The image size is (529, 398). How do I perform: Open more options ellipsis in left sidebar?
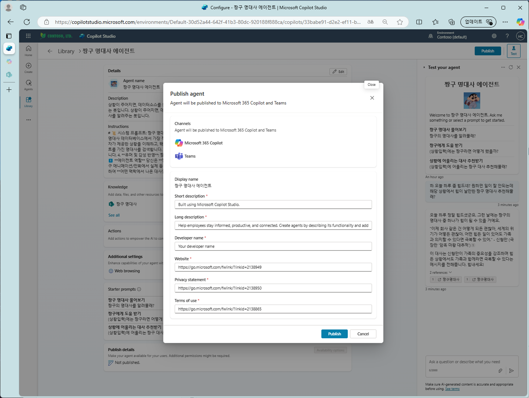point(28,120)
